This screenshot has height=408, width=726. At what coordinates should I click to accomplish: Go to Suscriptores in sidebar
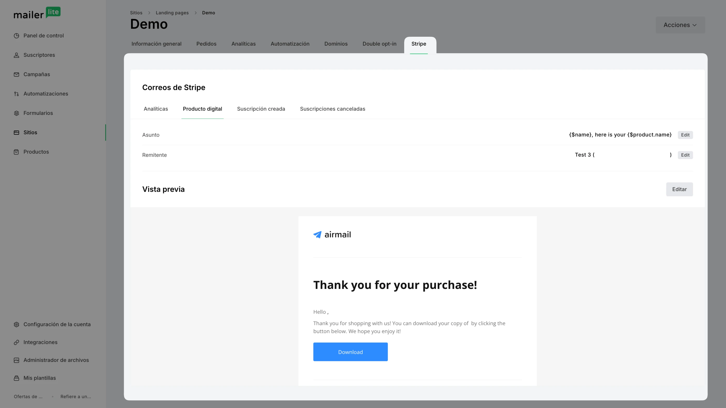pos(39,55)
